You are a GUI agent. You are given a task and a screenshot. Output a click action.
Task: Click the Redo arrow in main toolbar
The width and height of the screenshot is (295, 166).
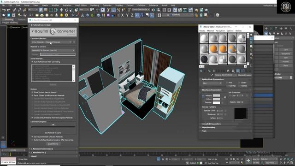point(8,10)
